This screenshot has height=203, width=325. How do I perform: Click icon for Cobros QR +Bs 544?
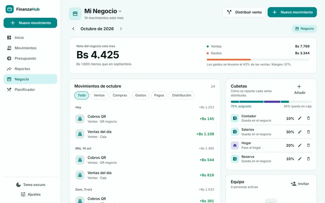pyautogui.click(x=80, y=160)
